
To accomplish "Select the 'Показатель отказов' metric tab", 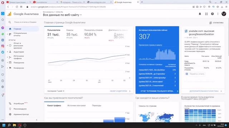I will [93, 30].
